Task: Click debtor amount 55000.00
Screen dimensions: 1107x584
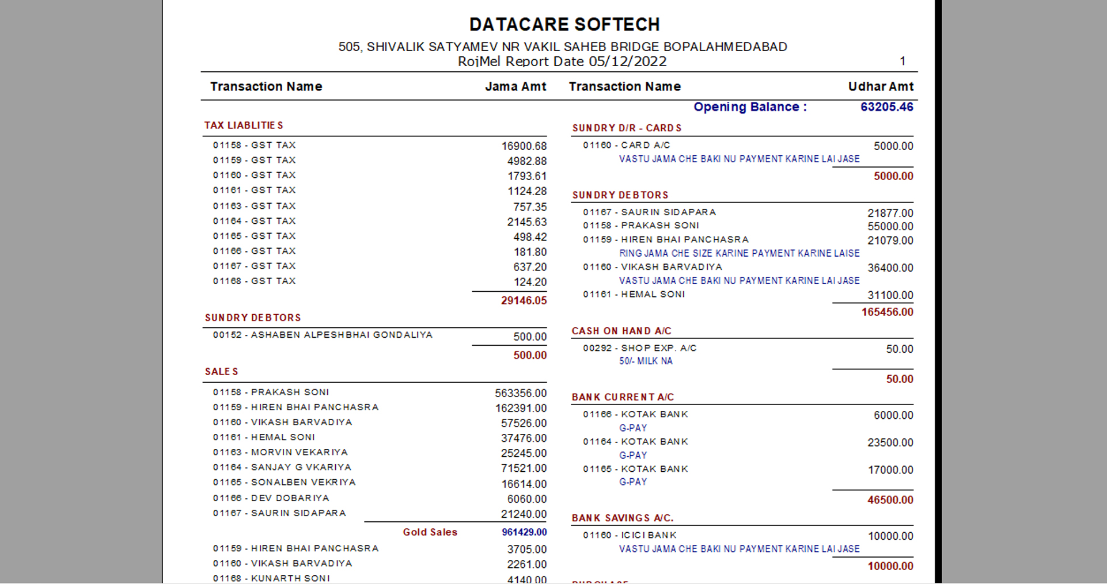Action: pos(890,227)
